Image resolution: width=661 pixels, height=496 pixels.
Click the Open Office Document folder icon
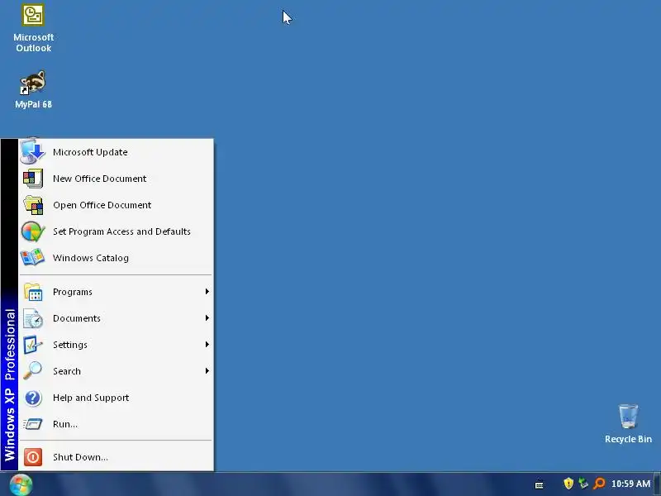click(x=33, y=205)
